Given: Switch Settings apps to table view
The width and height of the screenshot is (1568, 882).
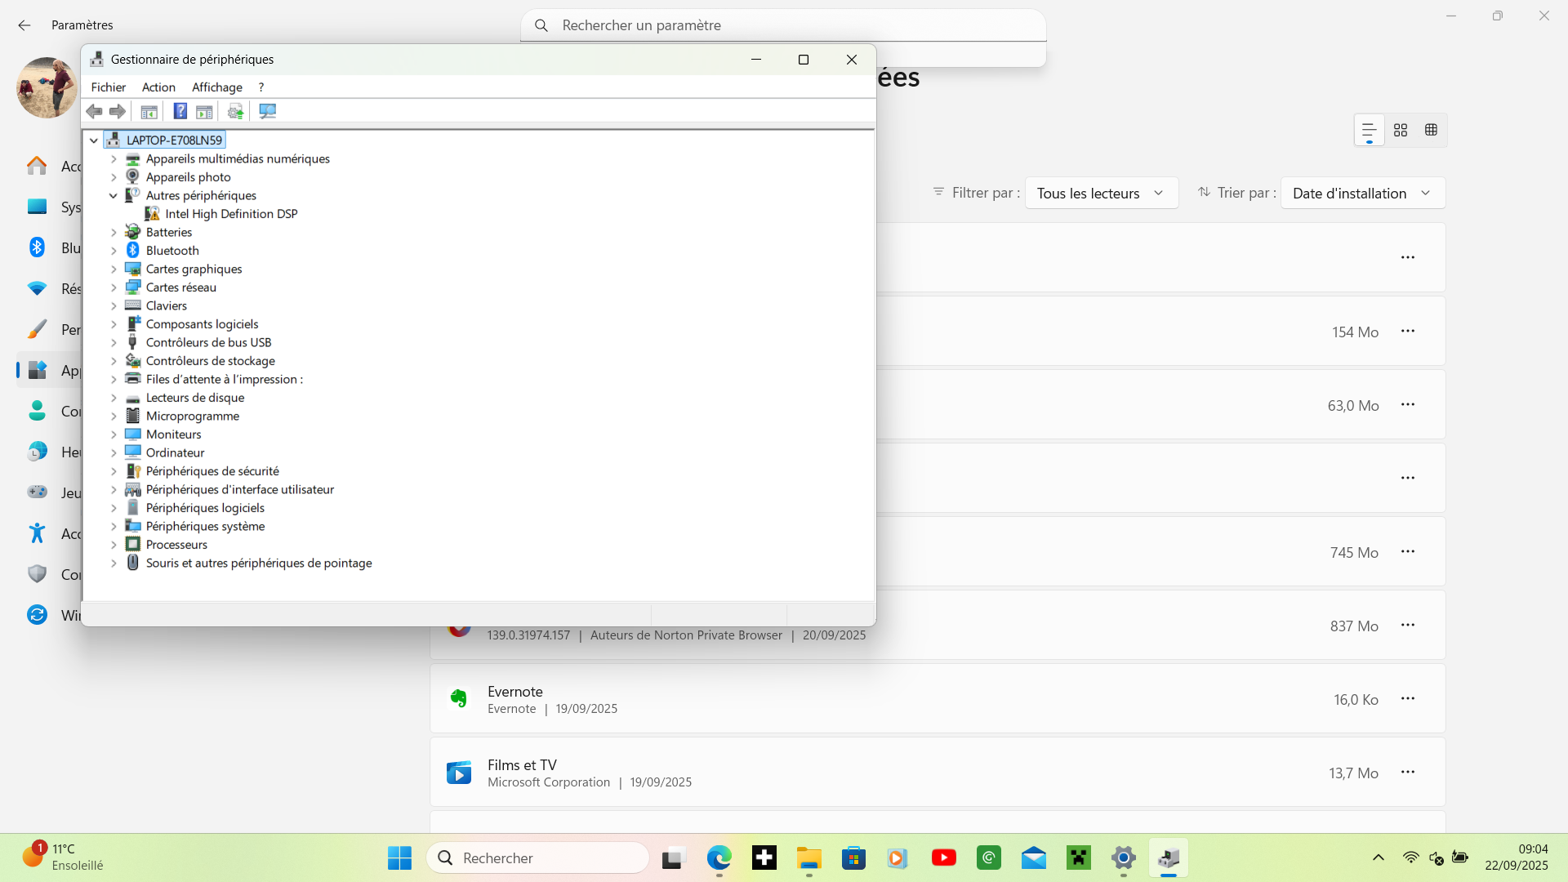Looking at the screenshot, I should coord(1431,131).
